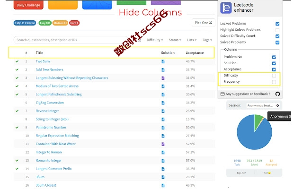The height and width of the screenshot is (189, 303).
Task: Uncheck the Solution column checkbox
Action: 274,63
